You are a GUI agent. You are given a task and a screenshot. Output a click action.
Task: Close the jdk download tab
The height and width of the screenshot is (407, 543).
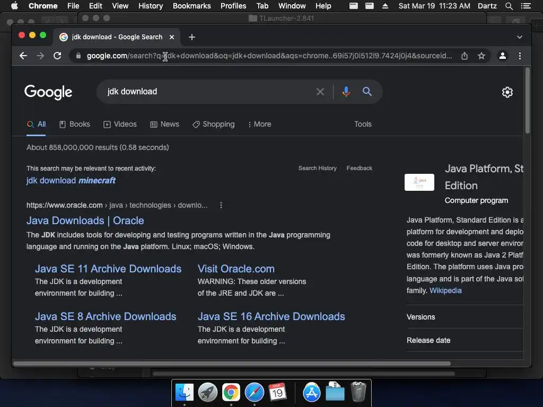coord(172,37)
